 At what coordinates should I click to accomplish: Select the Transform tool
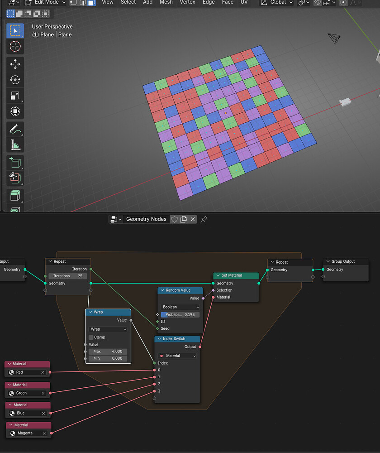tap(15, 111)
